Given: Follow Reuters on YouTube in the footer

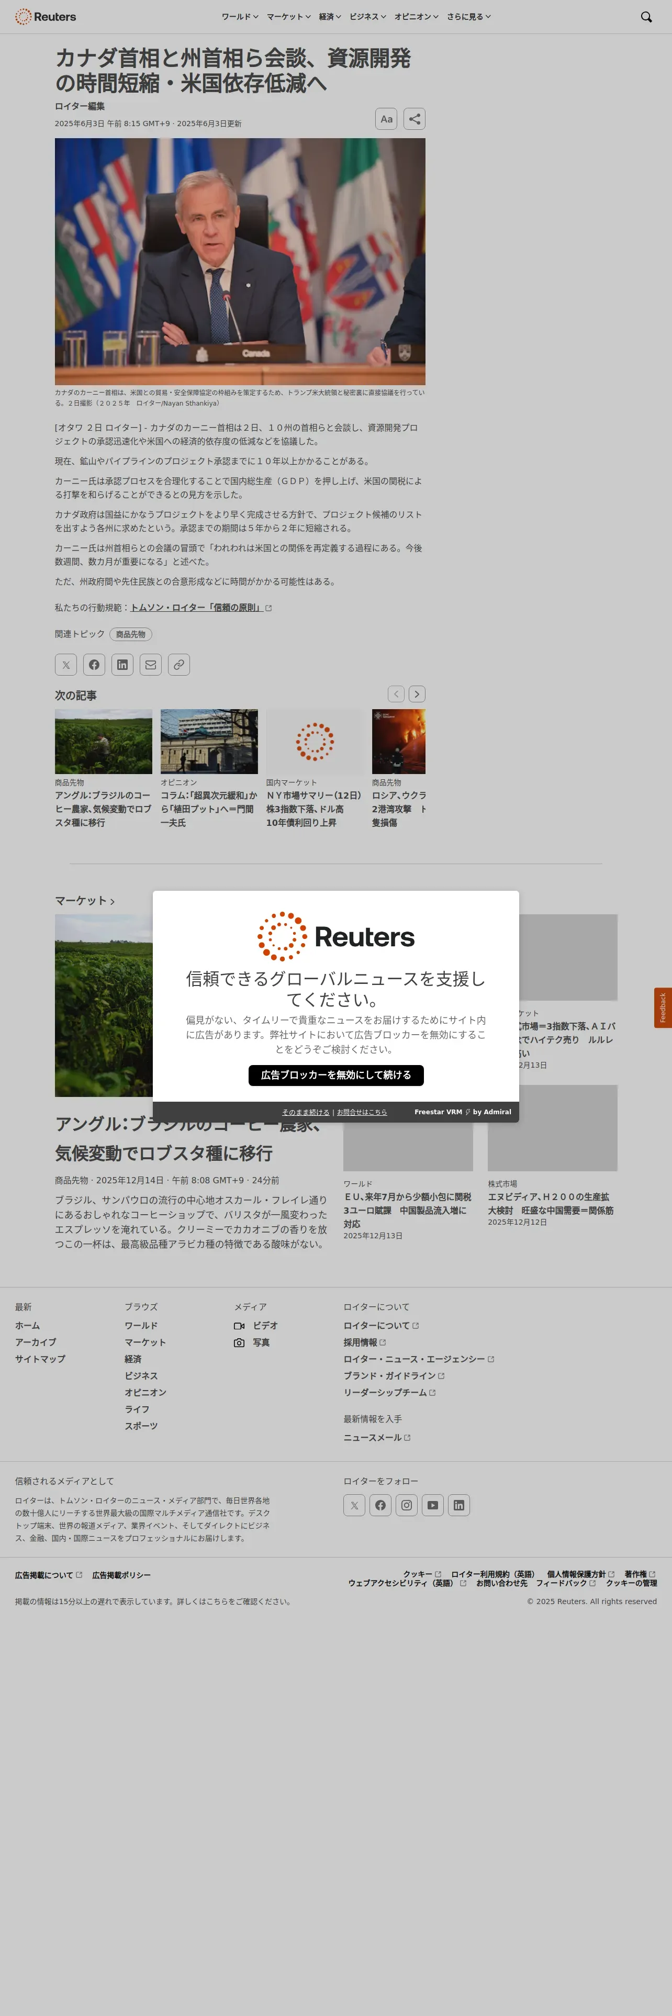Looking at the screenshot, I should tap(433, 1505).
